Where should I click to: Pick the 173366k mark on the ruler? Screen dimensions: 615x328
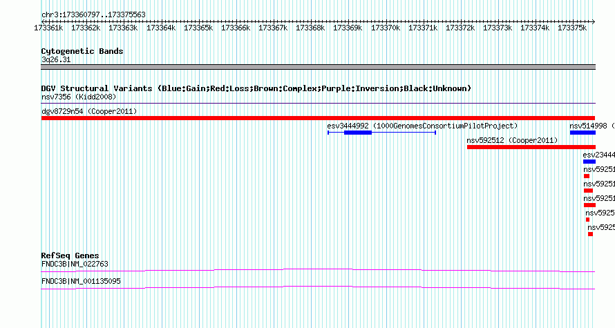(236, 28)
